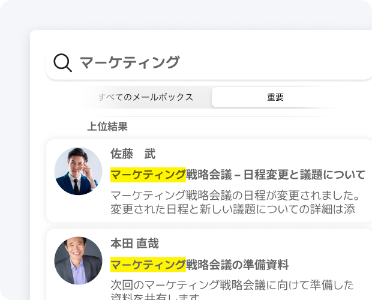
Task: Switch to the すべてのメールボックス tab
Action: pos(145,97)
